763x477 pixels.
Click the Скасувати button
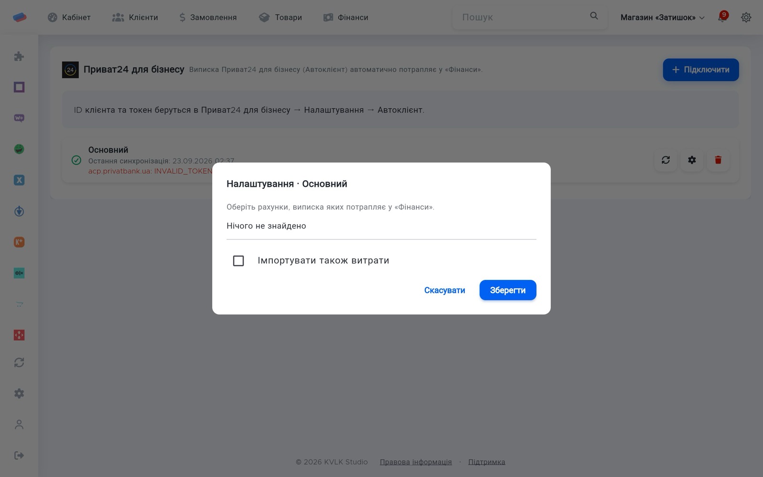[x=444, y=290]
